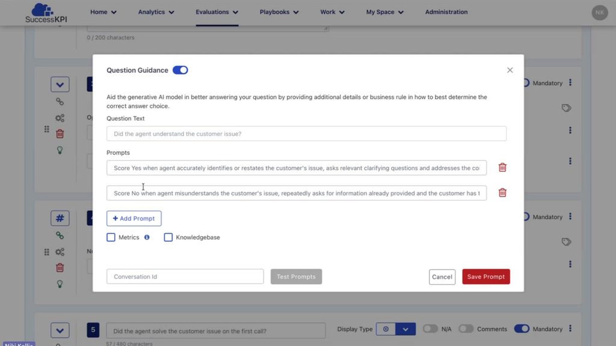
Task: Check the Metrics checkbox
Action: (x=111, y=237)
